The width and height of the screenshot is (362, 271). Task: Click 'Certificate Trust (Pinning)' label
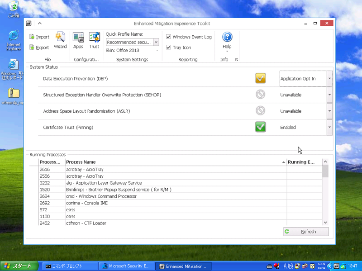(68, 127)
